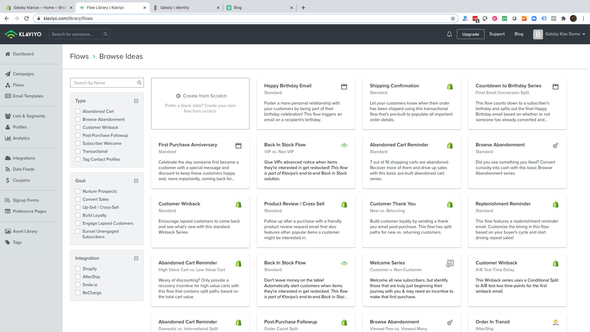Check the Nurture Prospects goal filter
Image resolution: width=590 pixels, height=332 pixels.
click(x=78, y=191)
